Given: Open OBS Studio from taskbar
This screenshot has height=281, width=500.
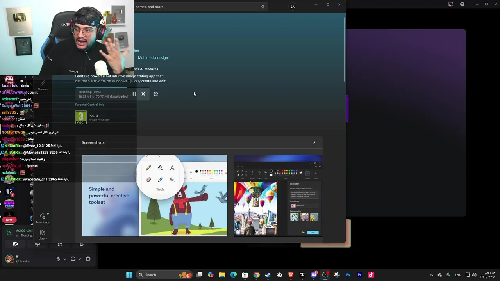Looking at the screenshot, I should tap(325, 275).
